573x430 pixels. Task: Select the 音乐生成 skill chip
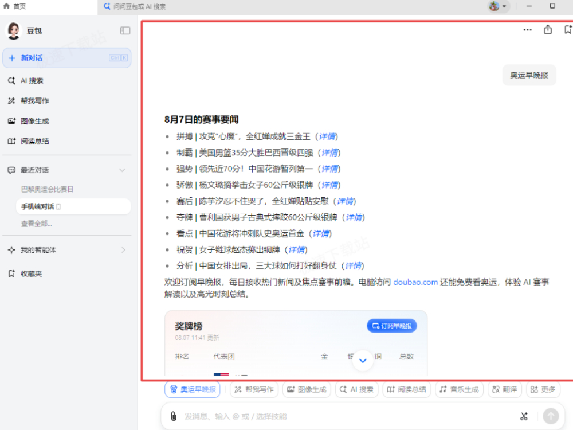(x=460, y=389)
